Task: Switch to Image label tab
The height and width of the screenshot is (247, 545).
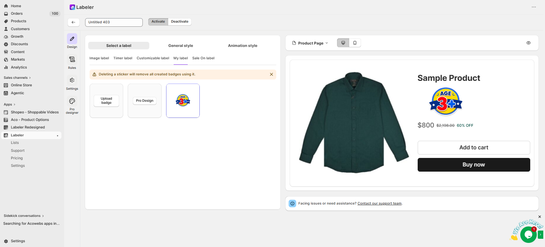Action: click(x=99, y=58)
